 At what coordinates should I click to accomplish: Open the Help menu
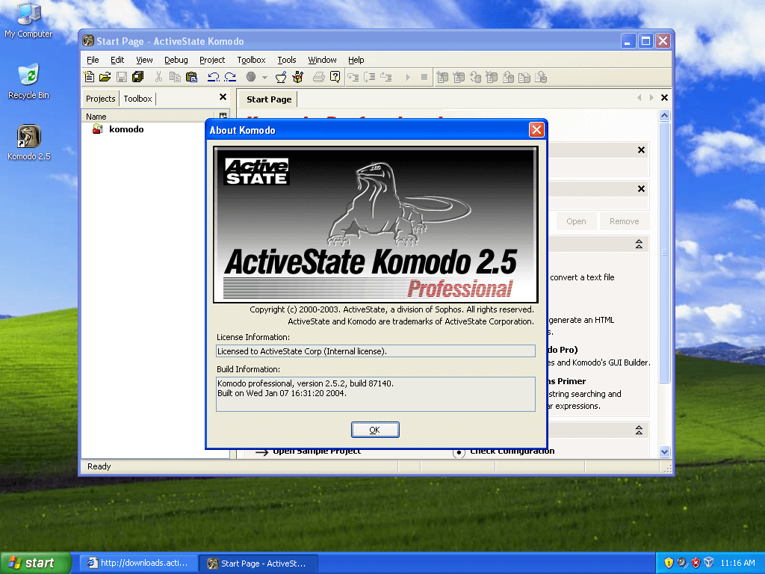pos(356,60)
